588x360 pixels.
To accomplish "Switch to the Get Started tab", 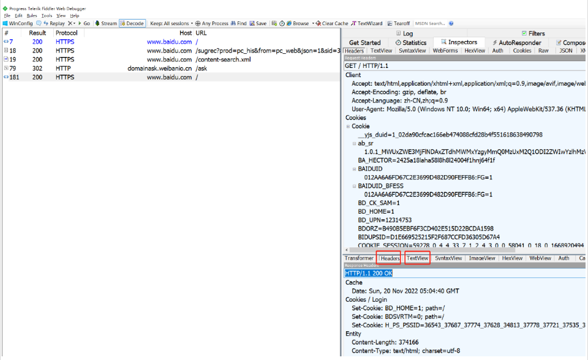I will tap(365, 43).
